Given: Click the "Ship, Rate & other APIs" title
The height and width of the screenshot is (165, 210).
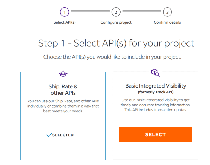Looking at the screenshot, I should pyautogui.click(x=63, y=90).
